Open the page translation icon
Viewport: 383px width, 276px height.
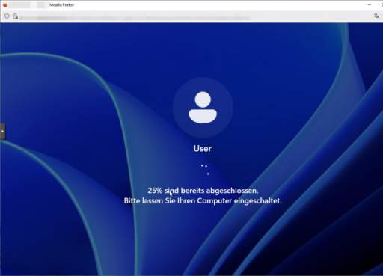[x=376, y=16]
